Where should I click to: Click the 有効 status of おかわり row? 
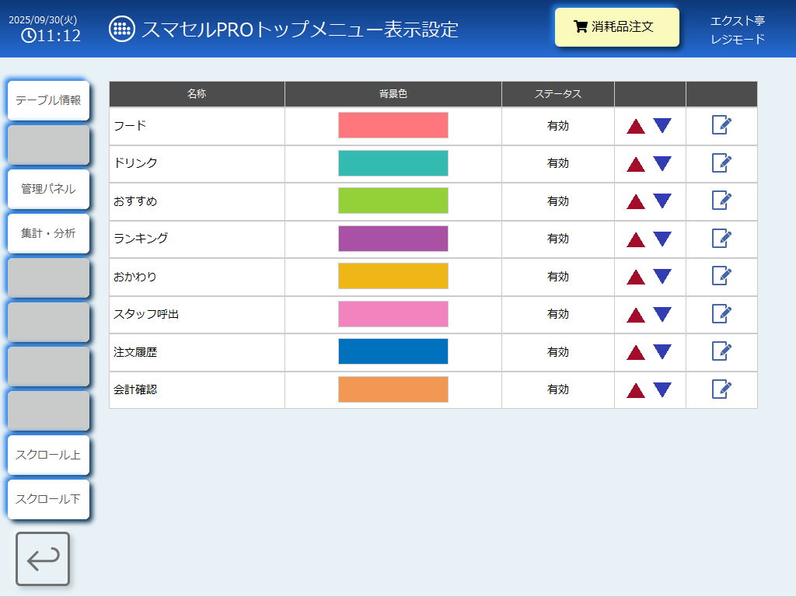(558, 277)
